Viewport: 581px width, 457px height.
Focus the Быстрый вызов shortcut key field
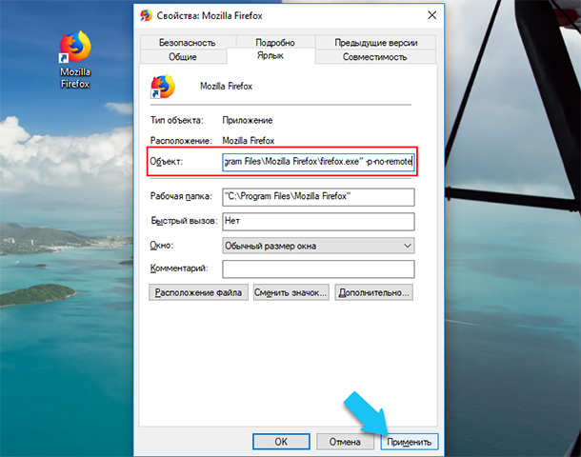tap(318, 222)
